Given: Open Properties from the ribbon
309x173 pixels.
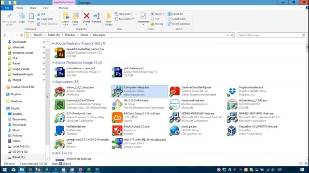Looking at the screenshot, I should click(143, 18).
